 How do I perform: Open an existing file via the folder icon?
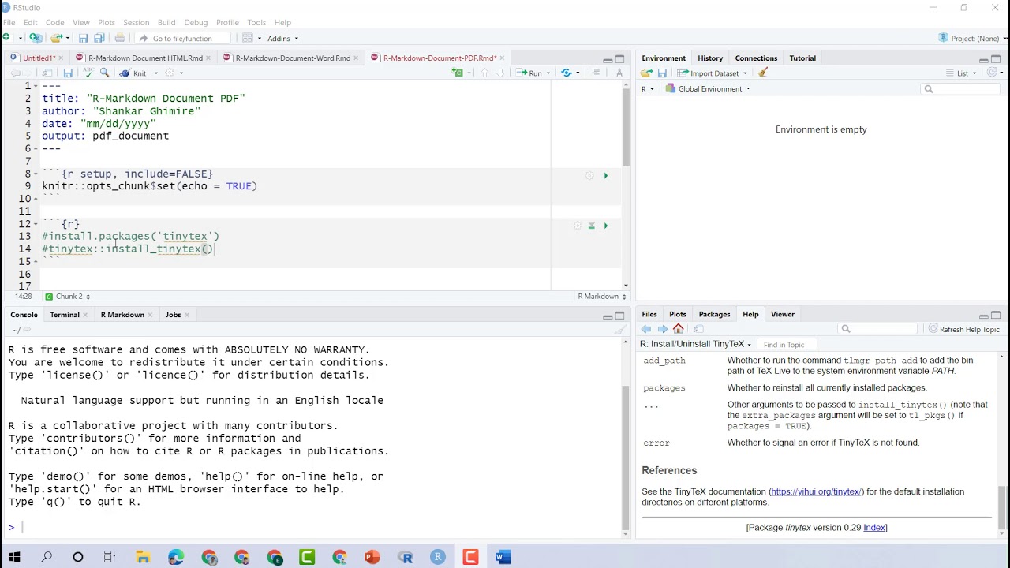[55, 38]
